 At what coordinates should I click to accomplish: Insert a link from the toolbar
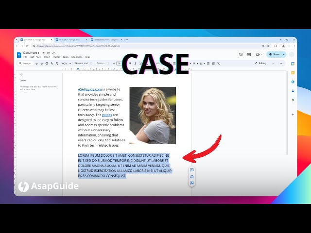[x=158, y=64]
